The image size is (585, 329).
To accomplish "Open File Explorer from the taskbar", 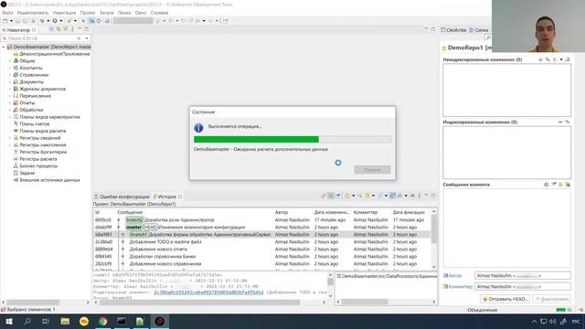I will [x=65, y=321].
